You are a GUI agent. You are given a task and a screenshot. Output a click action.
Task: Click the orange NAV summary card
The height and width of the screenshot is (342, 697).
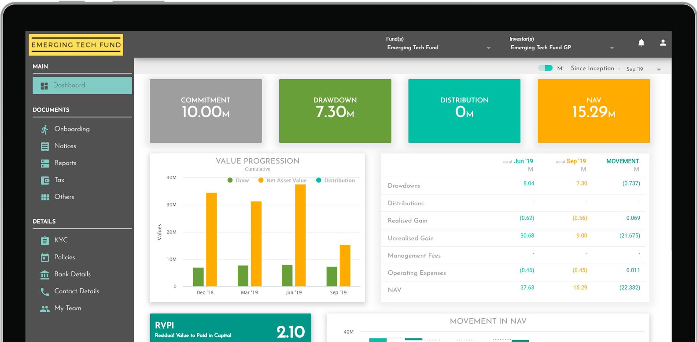pos(594,111)
